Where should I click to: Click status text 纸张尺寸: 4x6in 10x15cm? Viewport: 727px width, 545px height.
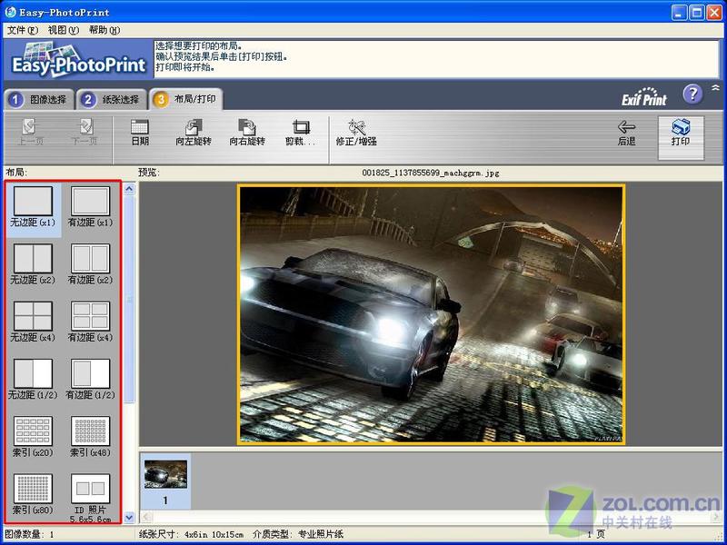click(191, 534)
